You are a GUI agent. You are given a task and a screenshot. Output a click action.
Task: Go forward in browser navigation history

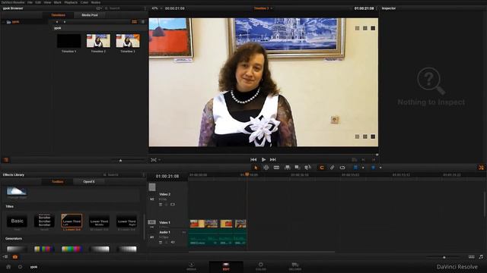[65, 22]
